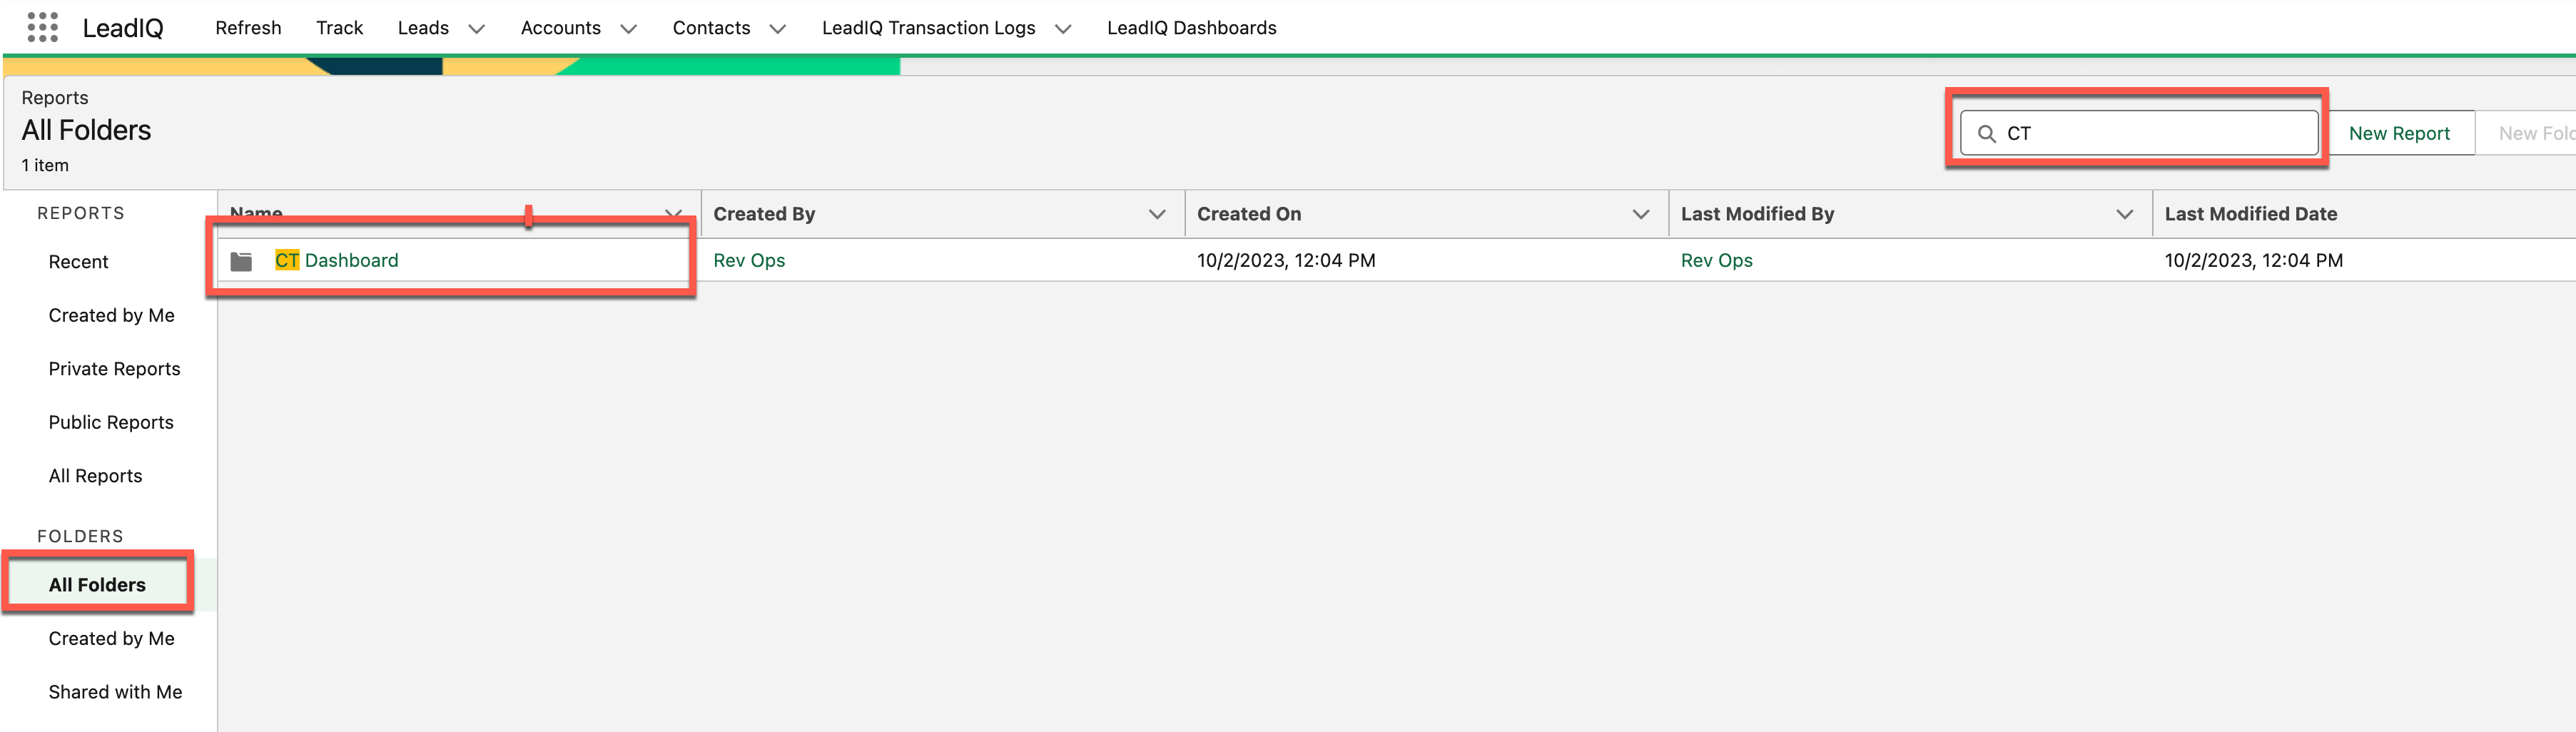Expand the Contacts navigation dropdown
The image size is (2576, 732).
[x=777, y=29]
